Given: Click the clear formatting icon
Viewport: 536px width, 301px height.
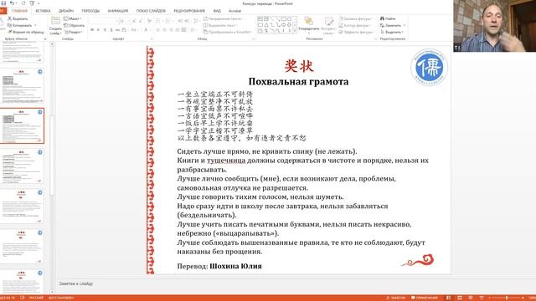Looking at the screenshot, I should tap(149, 22).
